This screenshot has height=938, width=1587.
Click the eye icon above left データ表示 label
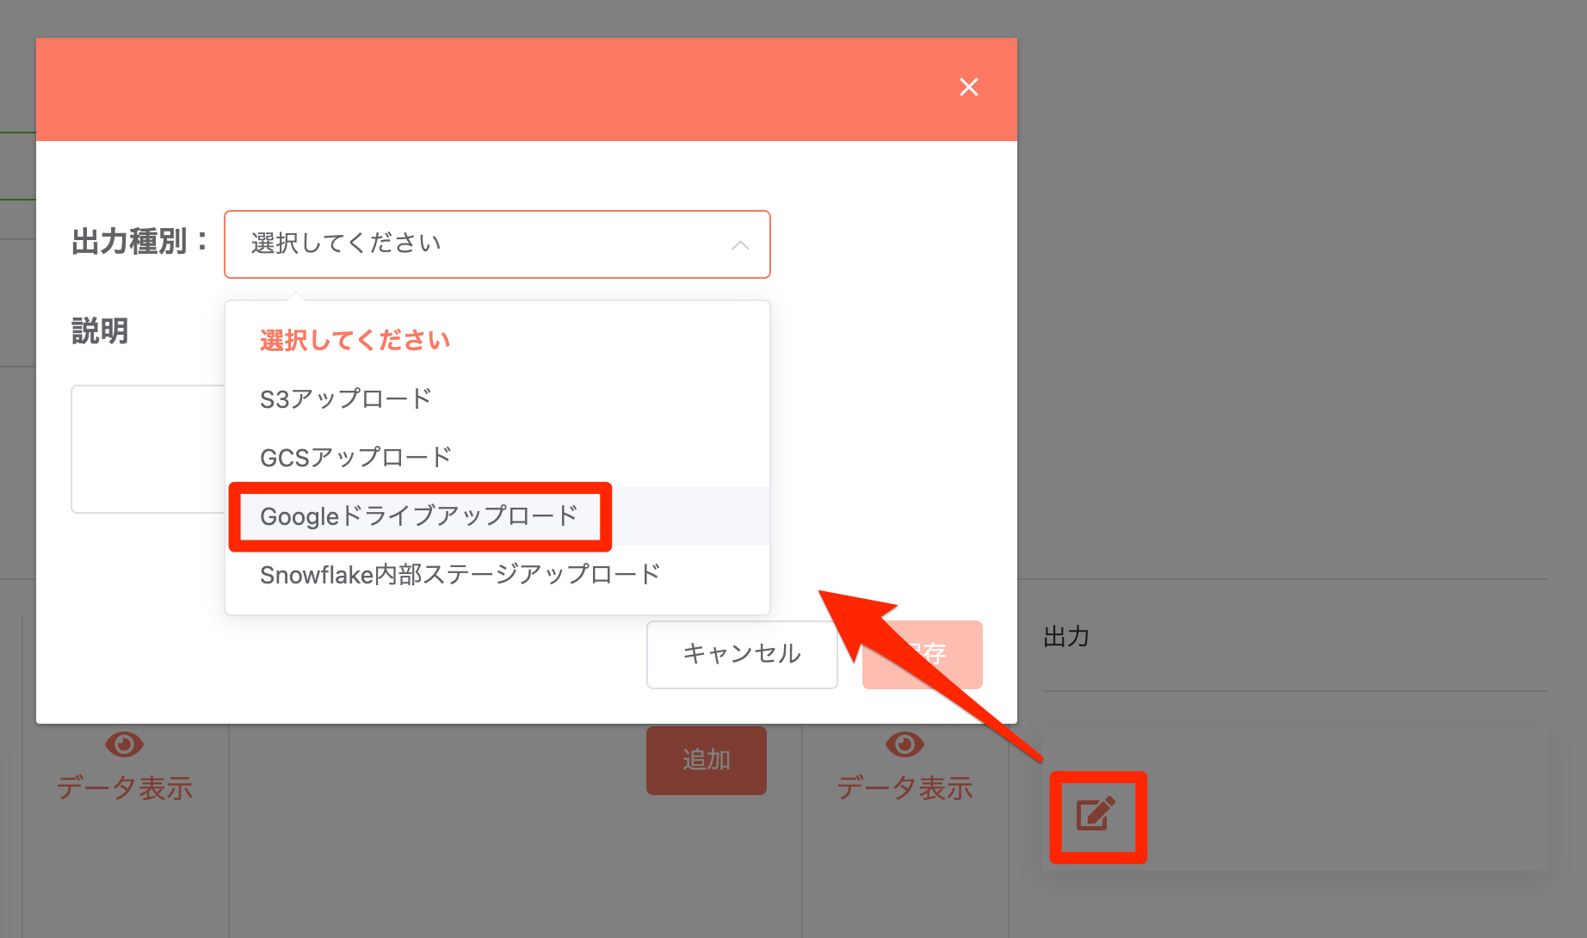click(x=125, y=742)
